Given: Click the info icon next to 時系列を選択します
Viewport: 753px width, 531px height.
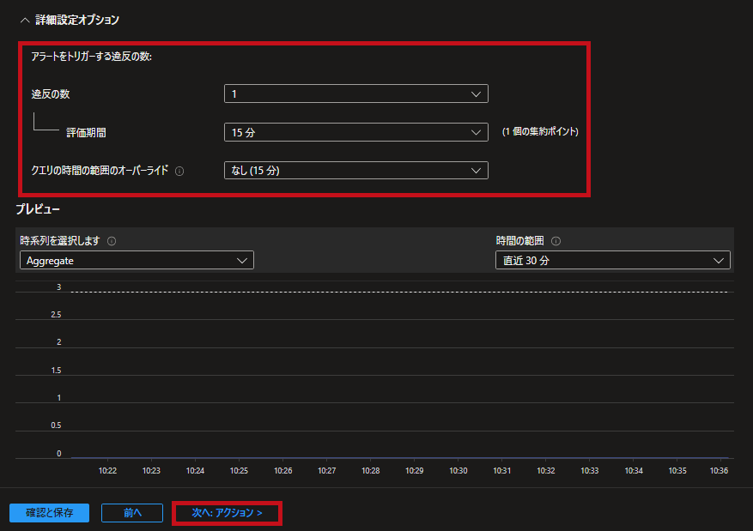Looking at the screenshot, I should point(112,241).
